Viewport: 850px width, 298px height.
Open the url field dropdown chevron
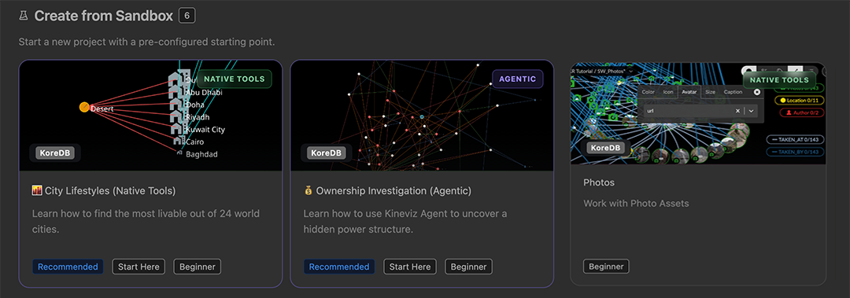coord(750,111)
